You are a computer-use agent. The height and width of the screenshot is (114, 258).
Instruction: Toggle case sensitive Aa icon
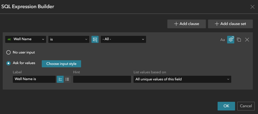click(223, 40)
